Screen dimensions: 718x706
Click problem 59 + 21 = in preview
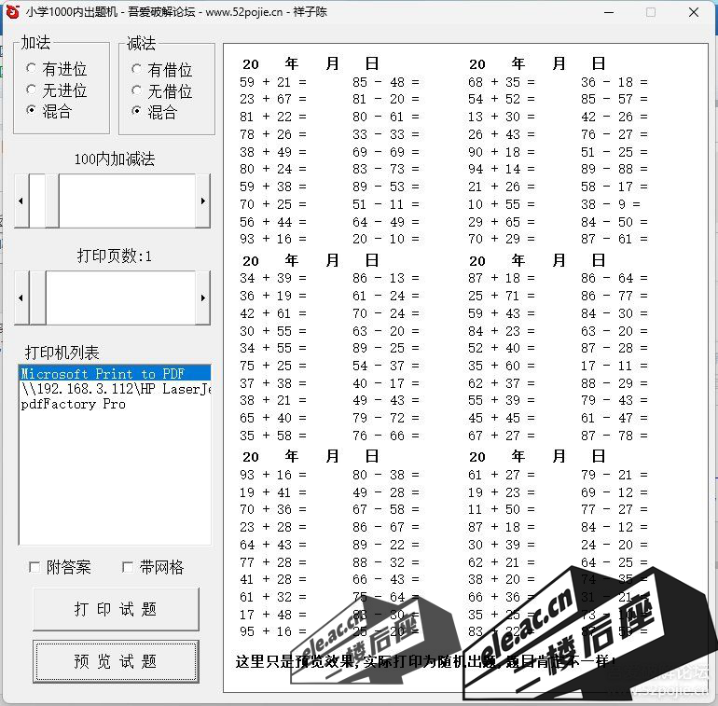pyautogui.click(x=273, y=82)
